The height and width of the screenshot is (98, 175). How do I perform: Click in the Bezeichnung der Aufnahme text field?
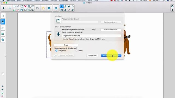point(92,36)
